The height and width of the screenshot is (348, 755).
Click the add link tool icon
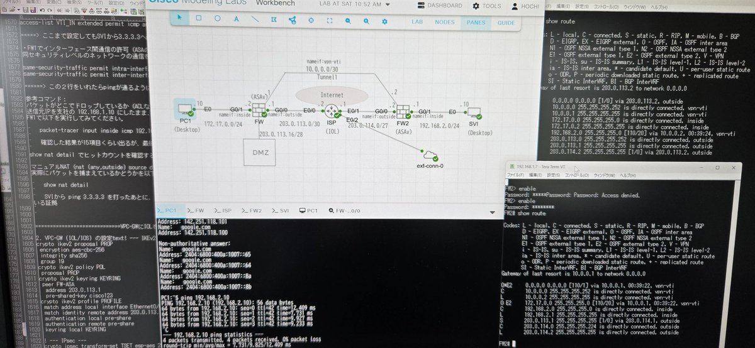click(x=293, y=21)
